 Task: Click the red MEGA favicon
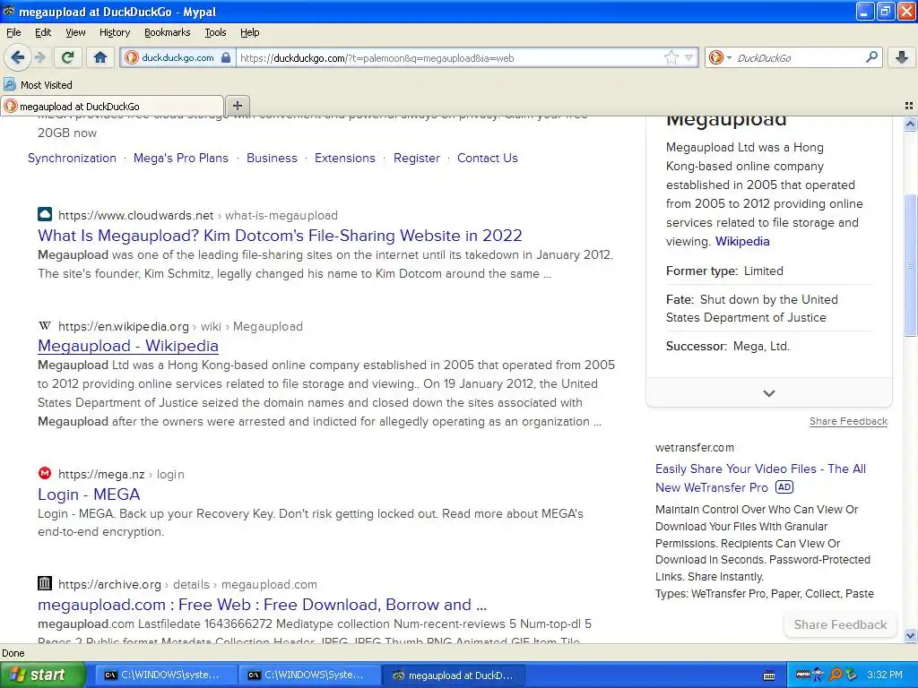[x=45, y=473]
